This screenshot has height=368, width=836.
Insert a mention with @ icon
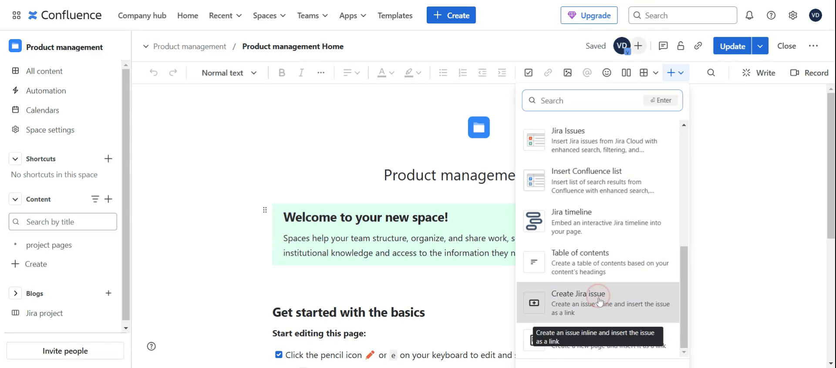click(587, 73)
